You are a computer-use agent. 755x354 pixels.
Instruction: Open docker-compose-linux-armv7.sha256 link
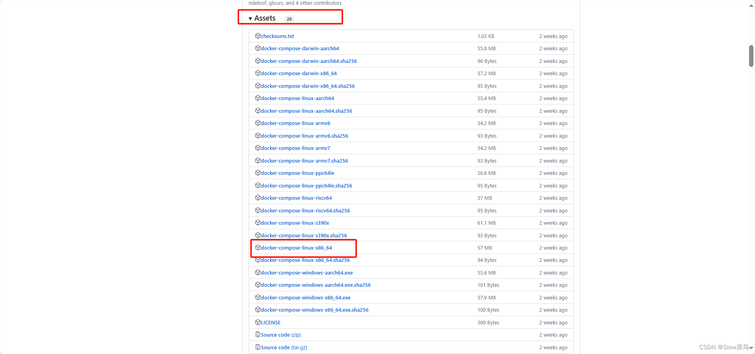click(x=304, y=161)
